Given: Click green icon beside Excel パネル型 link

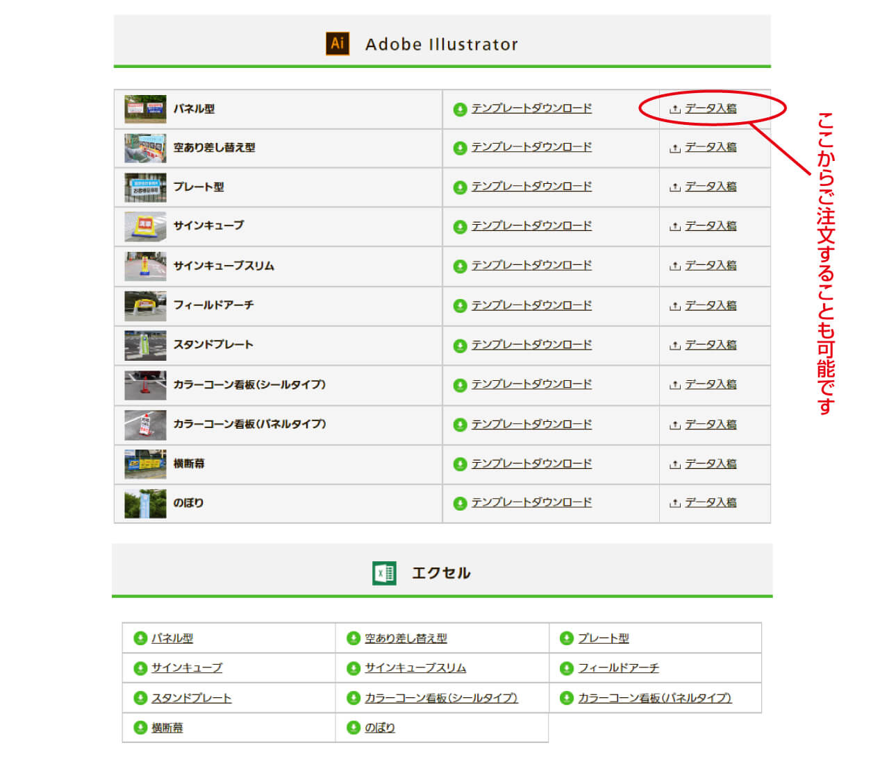Looking at the screenshot, I should click(x=140, y=638).
